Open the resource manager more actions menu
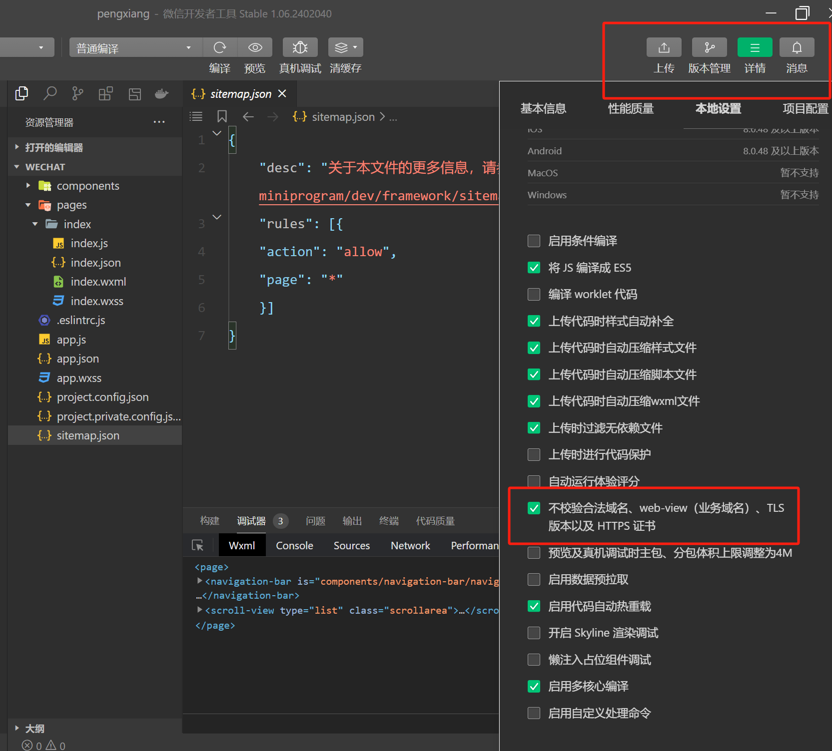 click(159, 122)
